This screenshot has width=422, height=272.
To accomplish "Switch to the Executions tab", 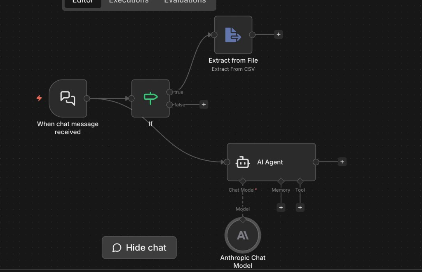I will click(129, 2).
